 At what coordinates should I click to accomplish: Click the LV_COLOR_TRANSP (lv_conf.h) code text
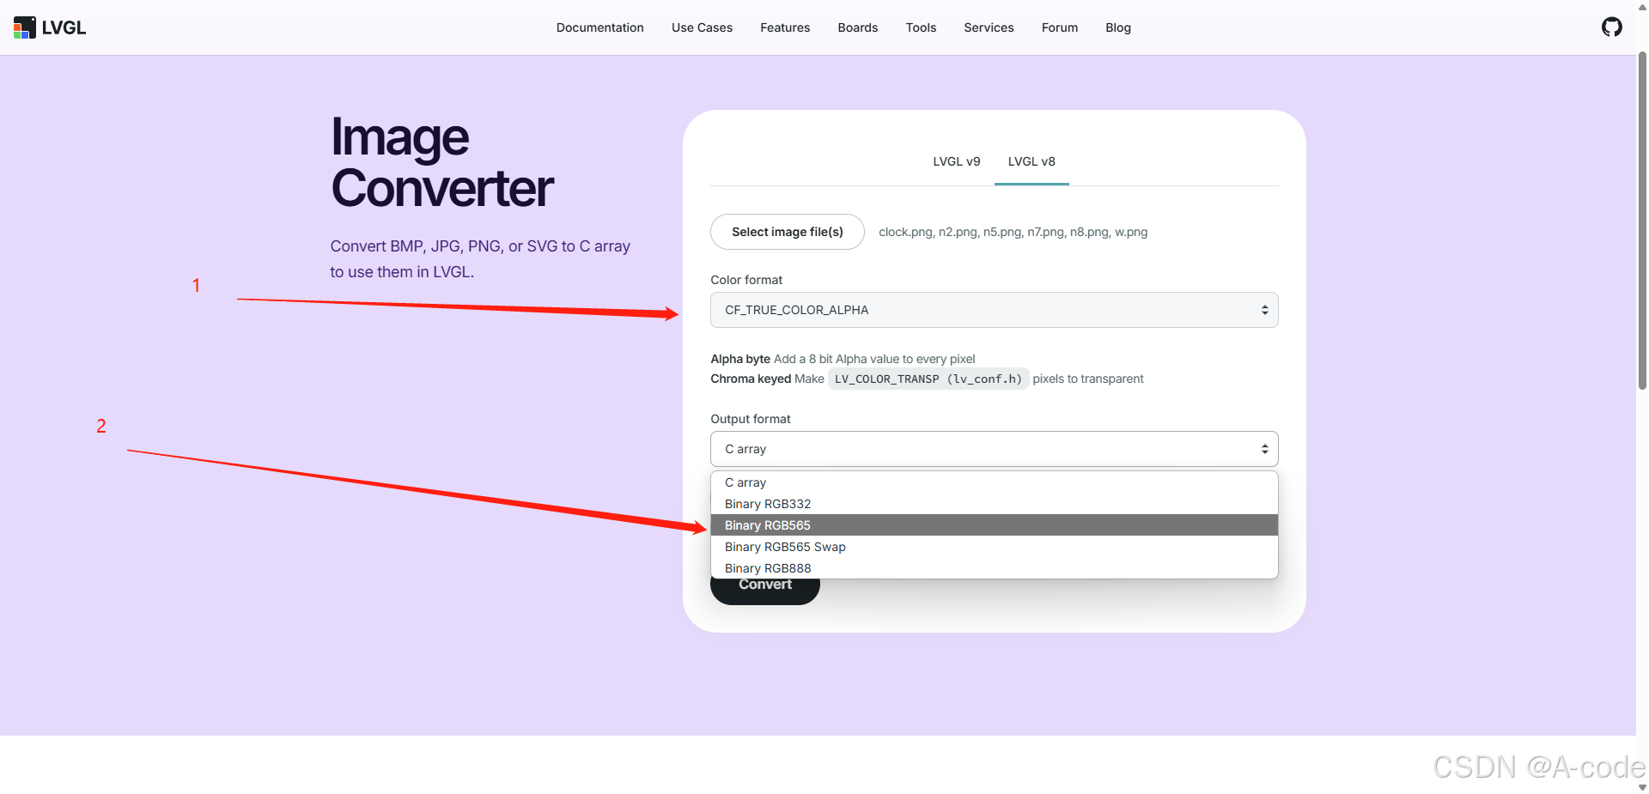click(928, 379)
